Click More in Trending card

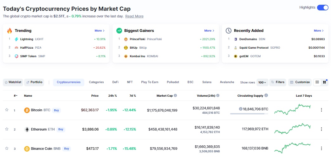100,31
